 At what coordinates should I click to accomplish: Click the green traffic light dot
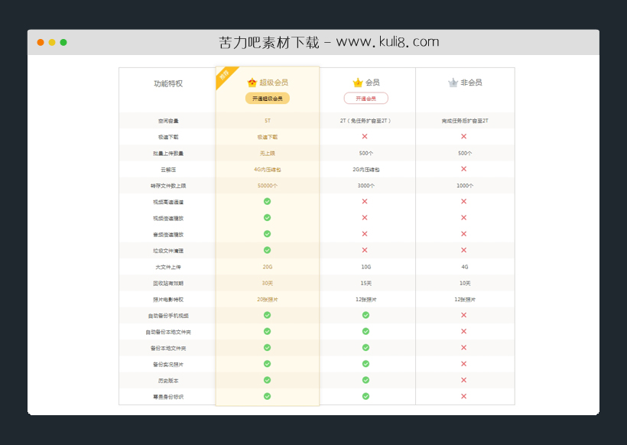64,42
